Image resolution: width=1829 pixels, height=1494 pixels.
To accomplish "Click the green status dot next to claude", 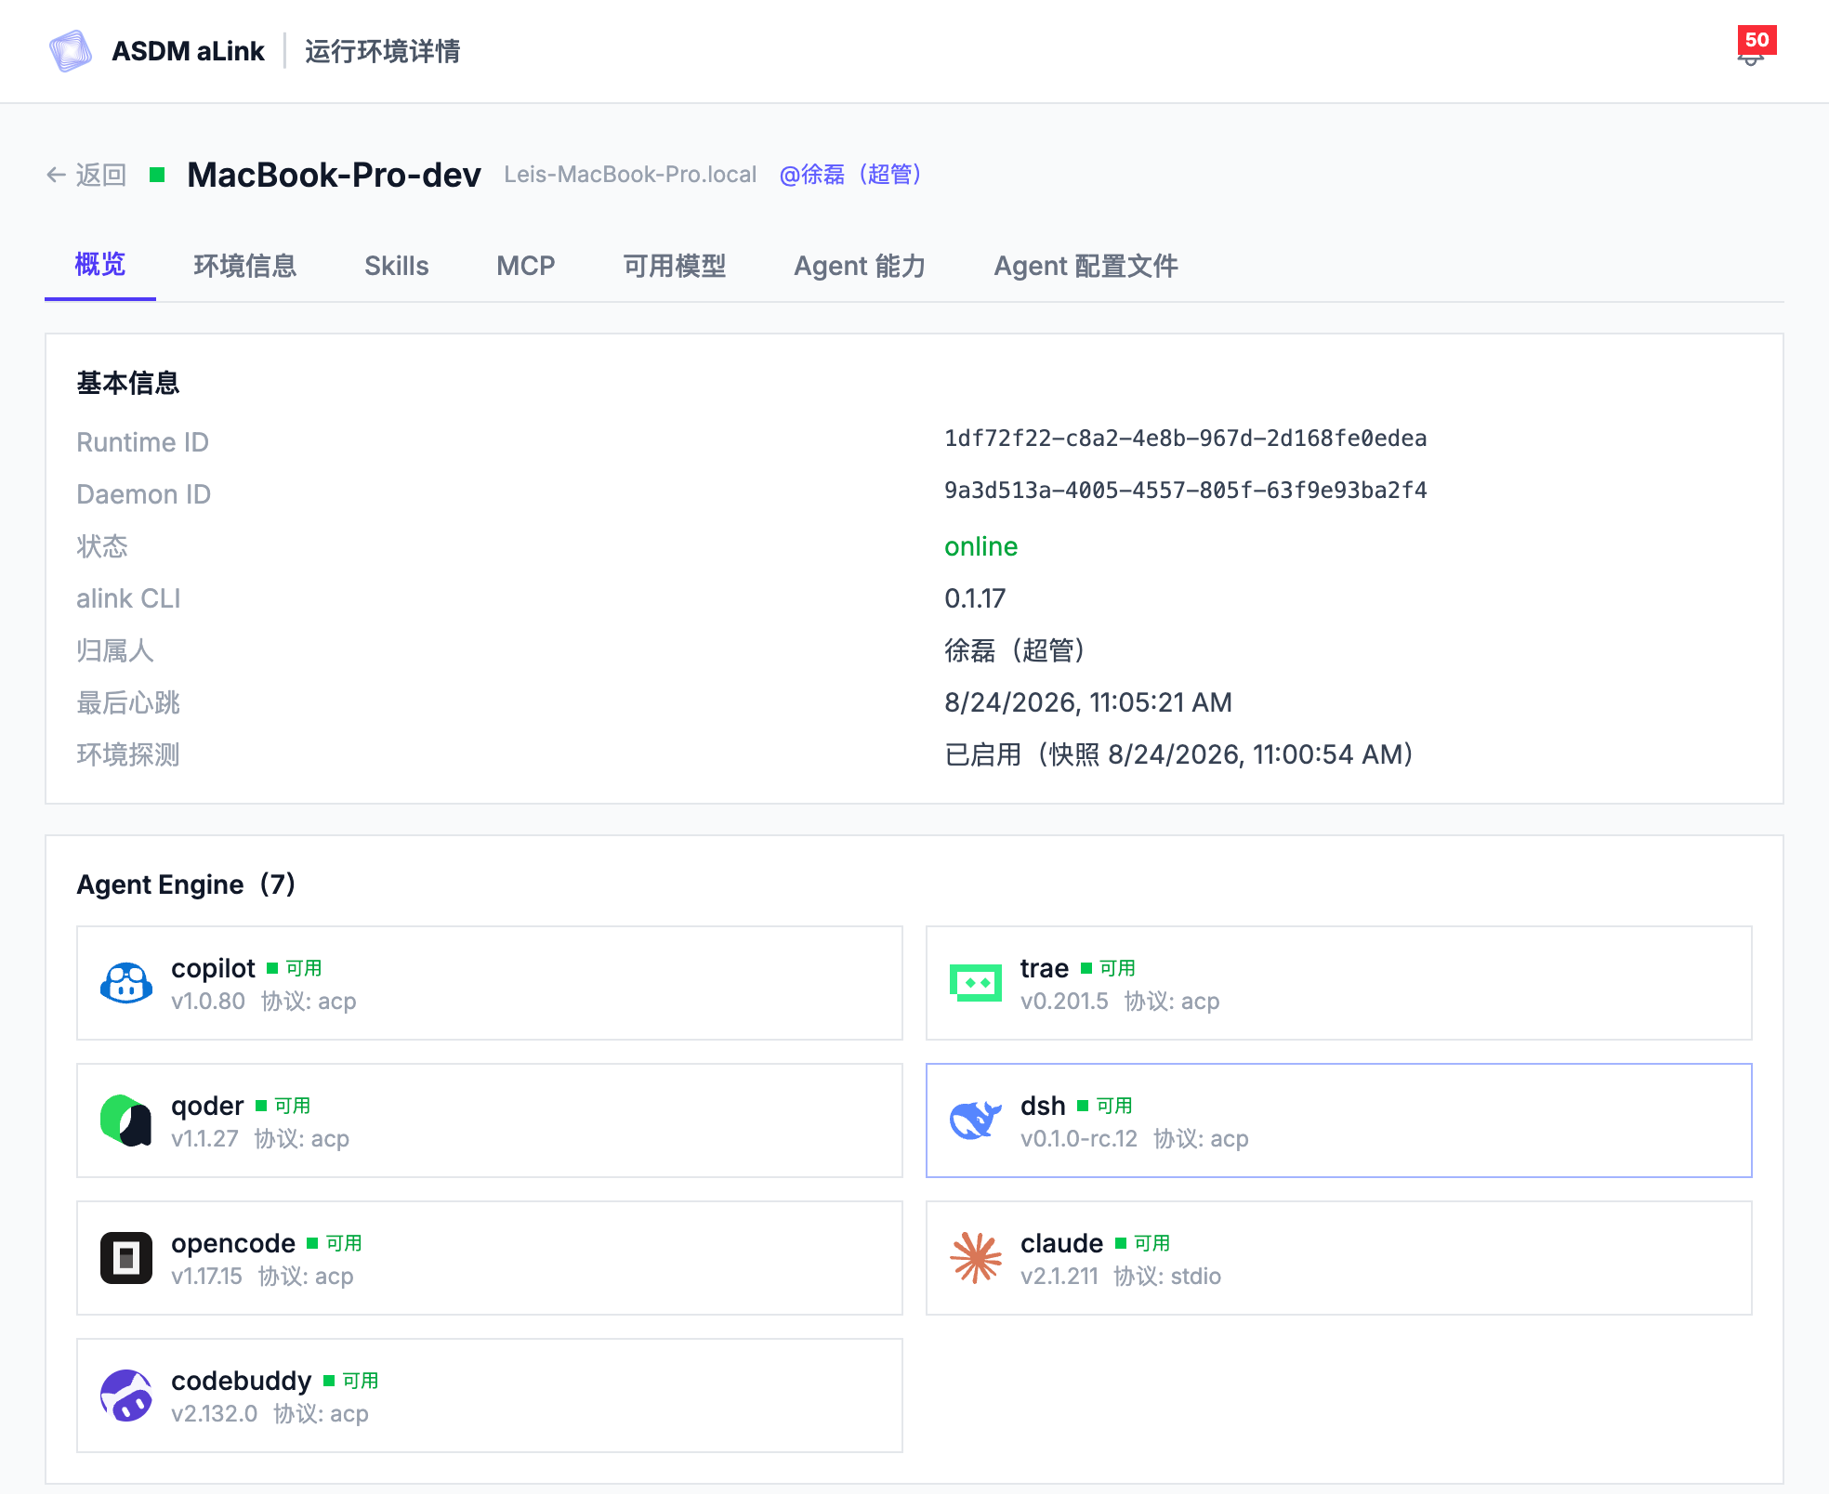I will pos(1121,1243).
